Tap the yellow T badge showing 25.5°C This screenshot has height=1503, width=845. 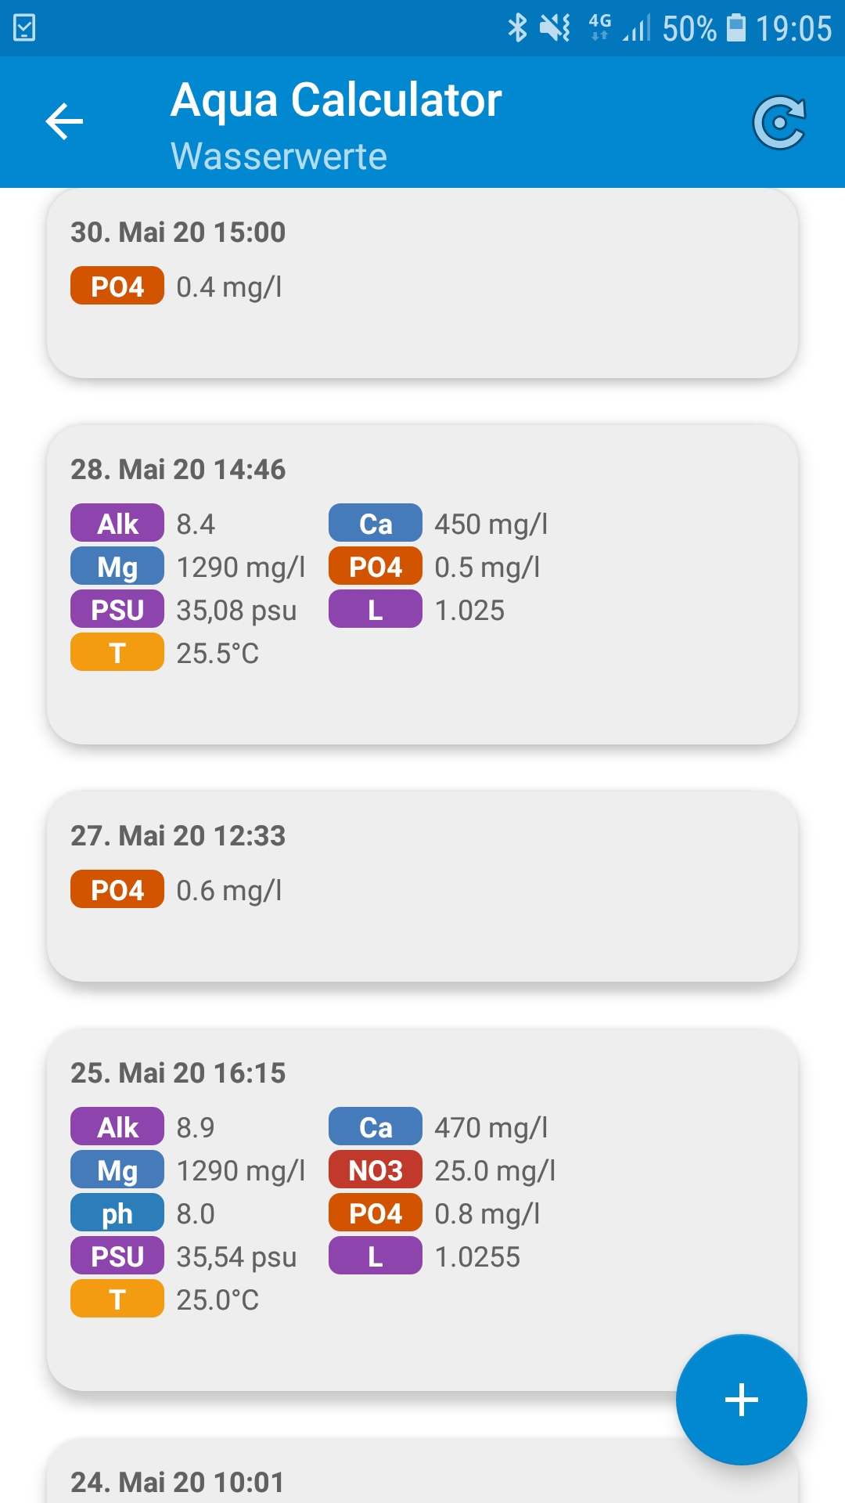(x=117, y=653)
